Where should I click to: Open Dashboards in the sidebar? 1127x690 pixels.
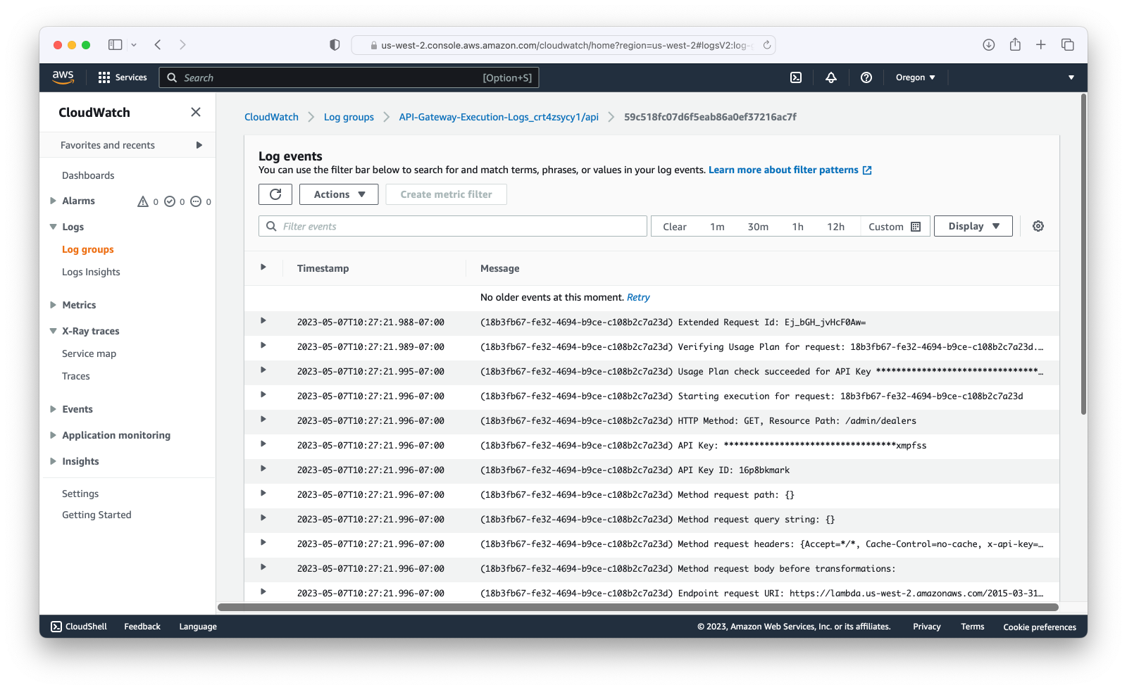(x=88, y=175)
